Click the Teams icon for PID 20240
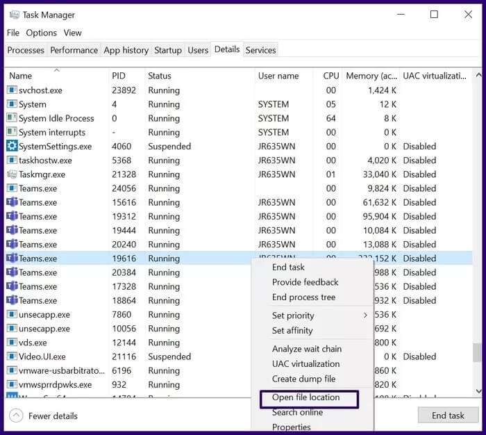The width and height of the screenshot is (486, 435). pyautogui.click(x=12, y=244)
